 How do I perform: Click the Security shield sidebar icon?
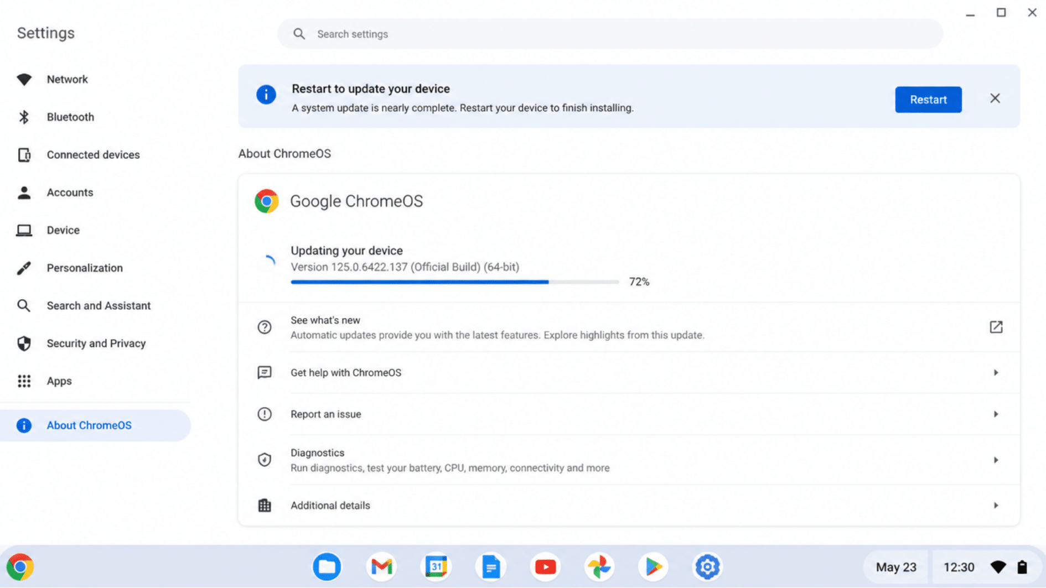point(24,344)
